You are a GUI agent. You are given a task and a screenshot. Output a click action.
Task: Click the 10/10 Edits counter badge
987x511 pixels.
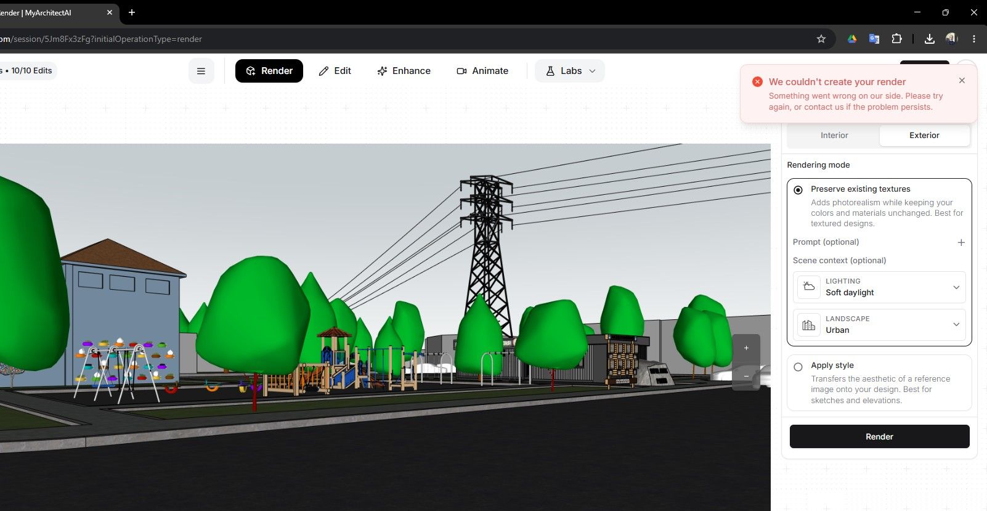[28, 71]
